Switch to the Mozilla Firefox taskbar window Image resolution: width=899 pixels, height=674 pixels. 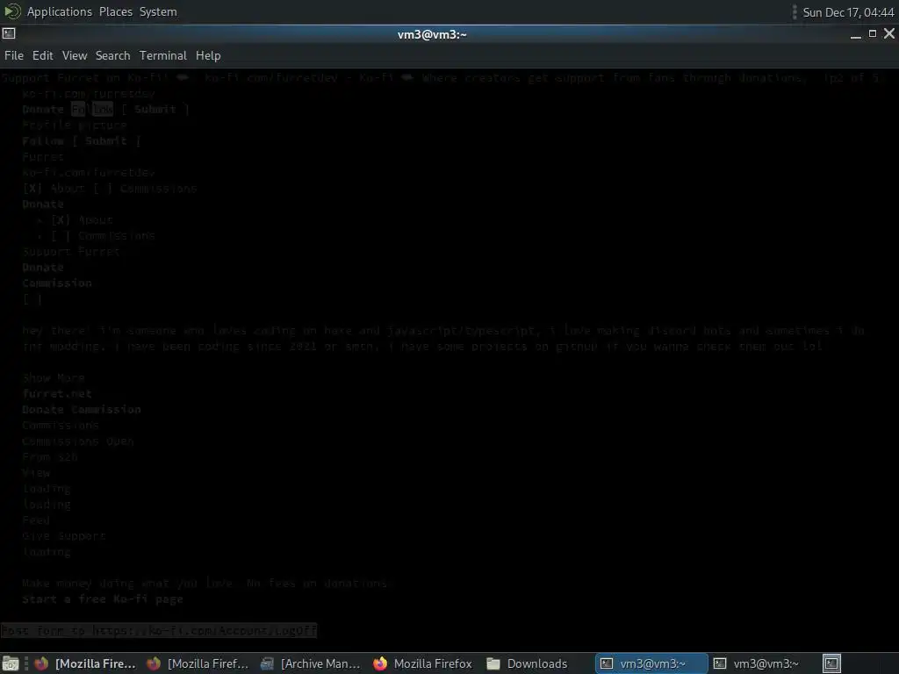(x=423, y=663)
